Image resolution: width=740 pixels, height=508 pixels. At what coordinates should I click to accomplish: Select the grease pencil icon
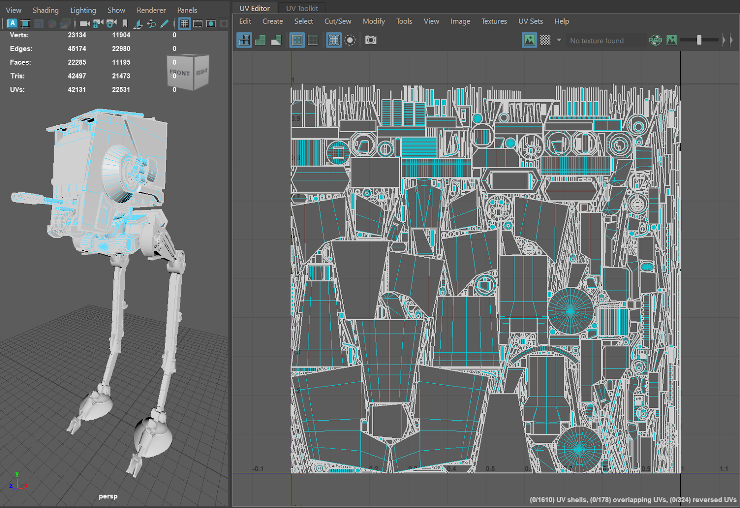coord(164,24)
